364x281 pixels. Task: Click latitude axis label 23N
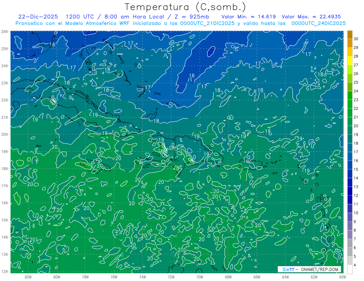pos(4,83)
